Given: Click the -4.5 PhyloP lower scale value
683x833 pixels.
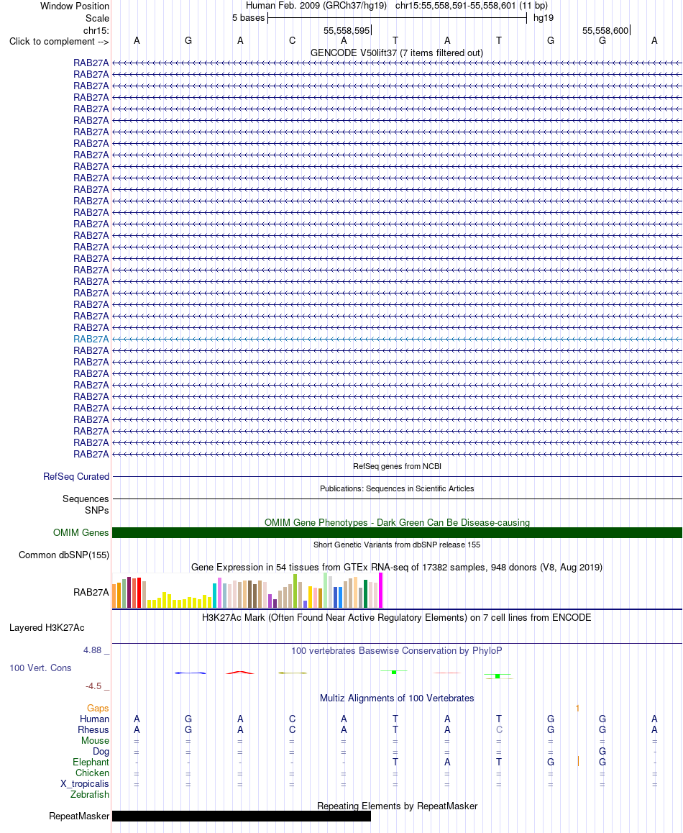Looking at the screenshot, I should pos(93,686).
